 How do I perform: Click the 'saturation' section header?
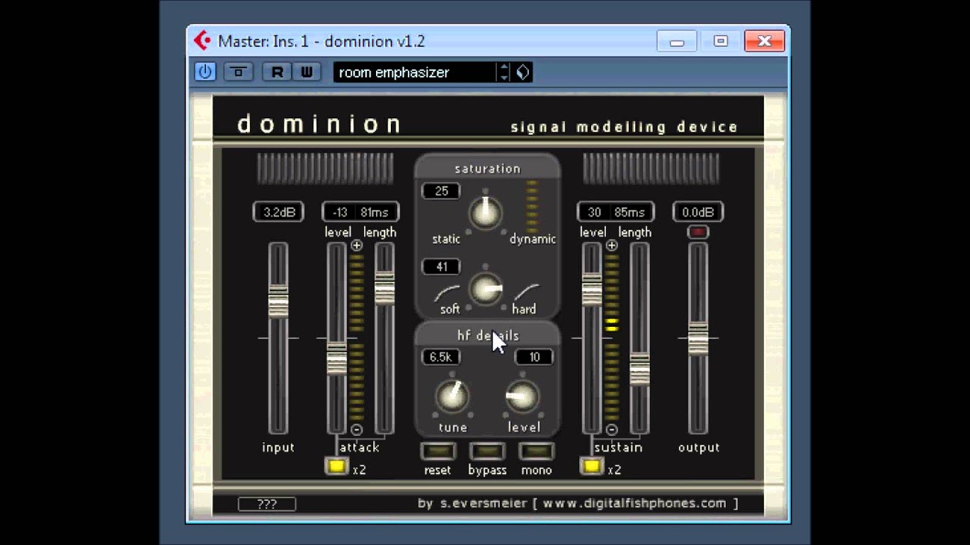pyautogui.click(x=487, y=169)
